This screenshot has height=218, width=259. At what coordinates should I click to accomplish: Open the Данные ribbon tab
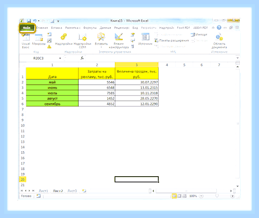tap(105, 28)
